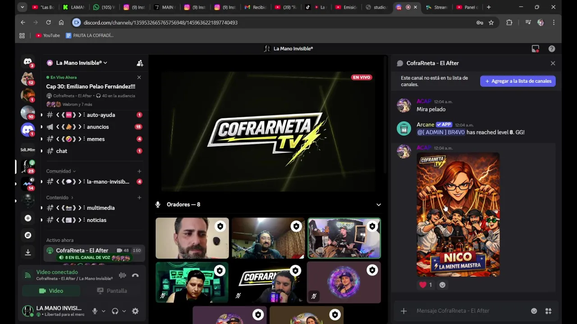Open the auto-ayuda channel
The height and width of the screenshot is (324, 577).
click(x=94, y=115)
